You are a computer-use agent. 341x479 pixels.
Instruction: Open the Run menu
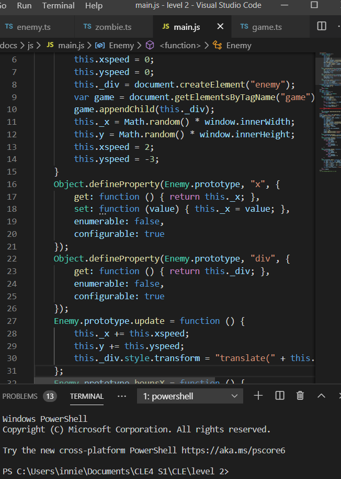click(24, 5)
